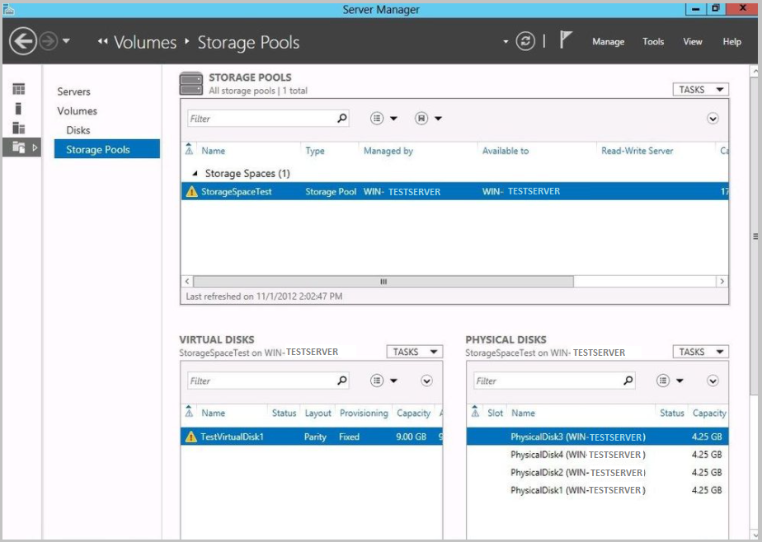Screen dimensions: 762x542
Task: Click the warning icon beside TestVirtualDisk1
Action: pyautogui.click(x=191, y=437)
